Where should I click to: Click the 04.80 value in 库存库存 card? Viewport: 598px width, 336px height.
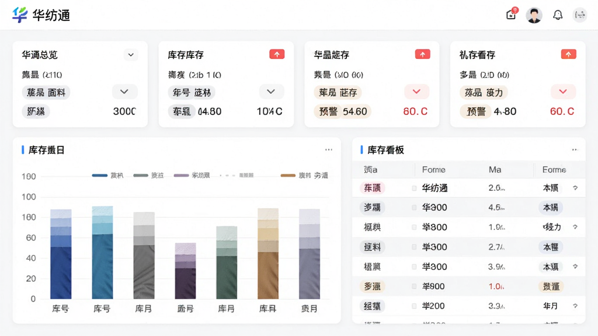point(210,111)
